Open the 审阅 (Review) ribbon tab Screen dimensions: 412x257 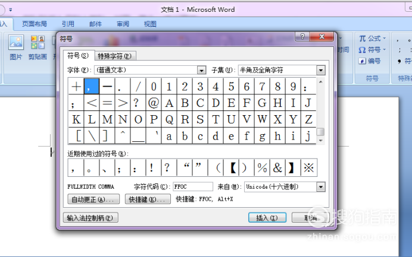(123, 24)
